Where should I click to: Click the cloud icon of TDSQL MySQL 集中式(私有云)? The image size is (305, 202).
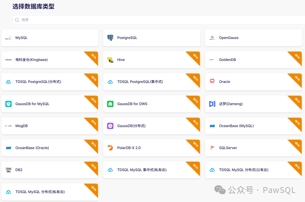(110, 170)
